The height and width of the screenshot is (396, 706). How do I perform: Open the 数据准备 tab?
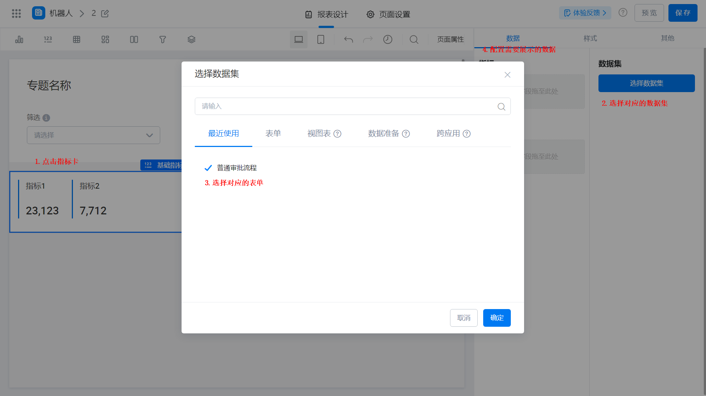tap(383, 133)
